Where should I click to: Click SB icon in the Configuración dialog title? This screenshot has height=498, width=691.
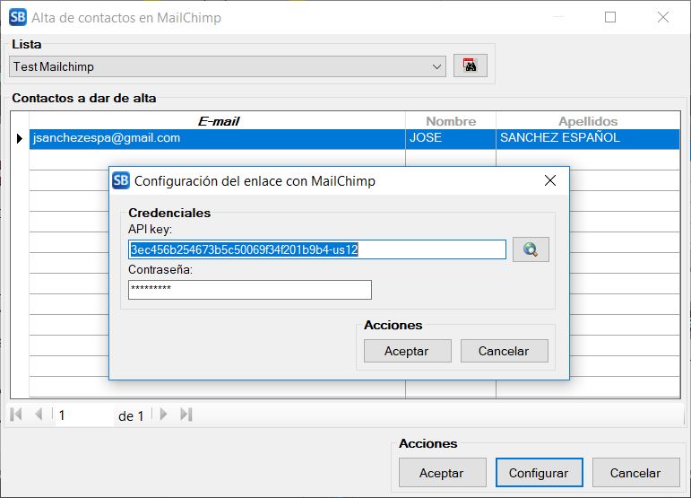[x=121, y=180]
